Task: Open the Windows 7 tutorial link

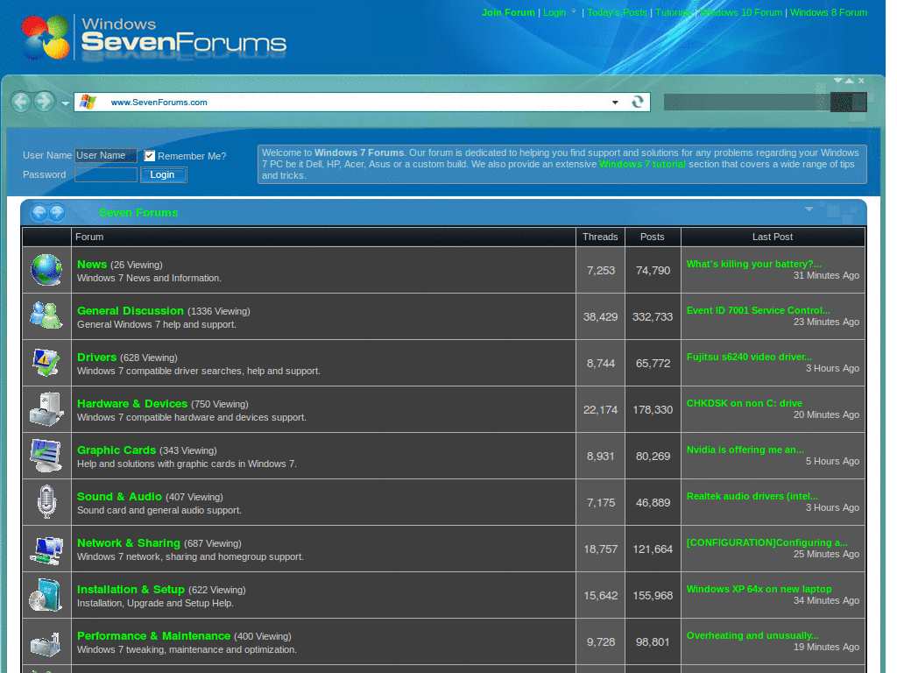Action: click(x=642, y=164)
